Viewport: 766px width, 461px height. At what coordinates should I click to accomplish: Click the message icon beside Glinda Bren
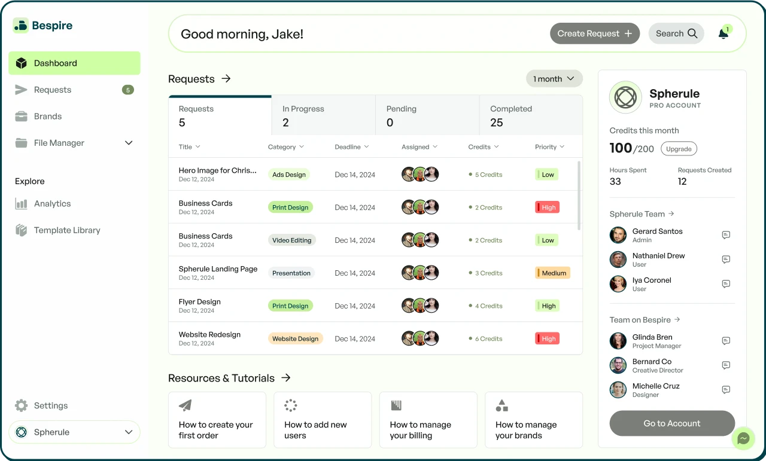click(726, 341)
